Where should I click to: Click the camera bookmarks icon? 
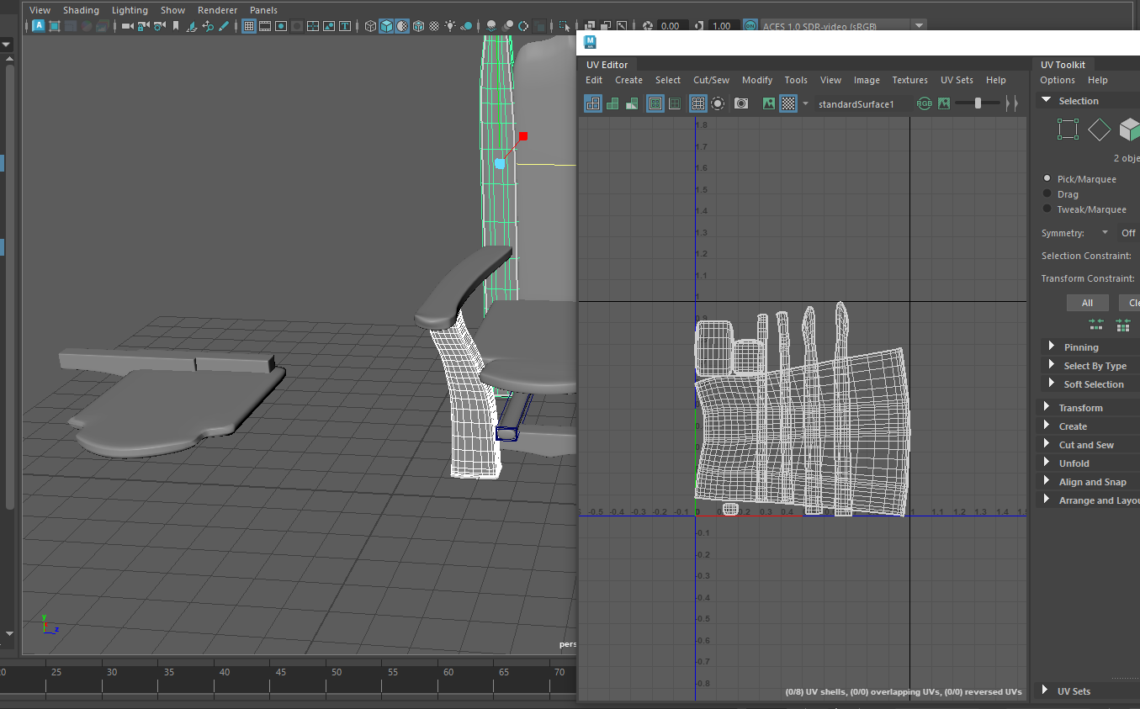[176, 26]
